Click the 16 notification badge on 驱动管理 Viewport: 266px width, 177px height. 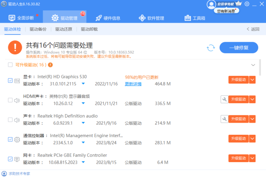point(83,14)
